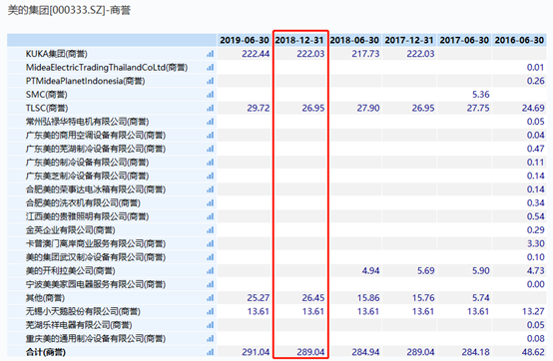Select KUKA value 222.44 for 2019-06-30

(x=256, y=54)
